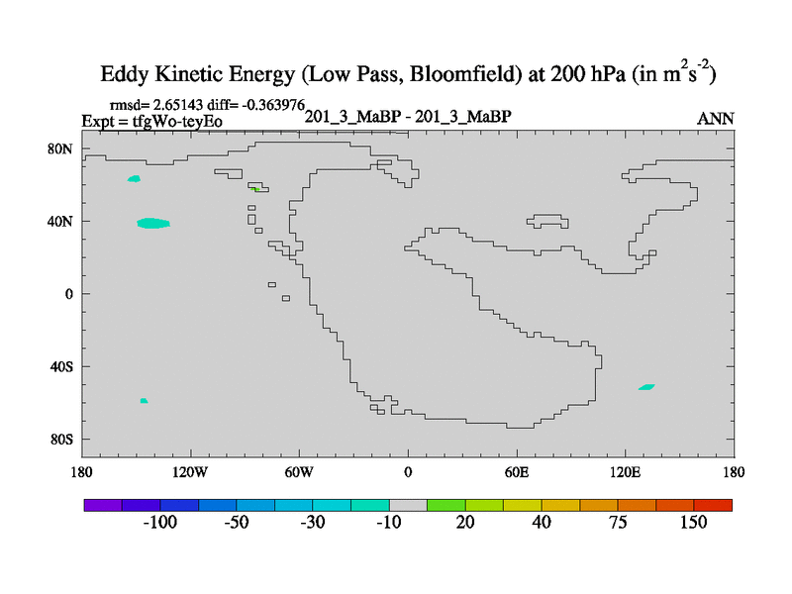Screen dimensions: 792x594
Task: Click the 'ANN' season label
Action: click(x=715, y=119)
